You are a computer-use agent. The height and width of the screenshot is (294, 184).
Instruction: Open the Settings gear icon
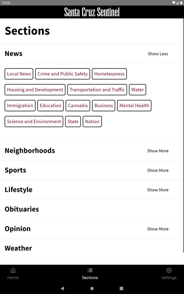click(x=169, y=271)
